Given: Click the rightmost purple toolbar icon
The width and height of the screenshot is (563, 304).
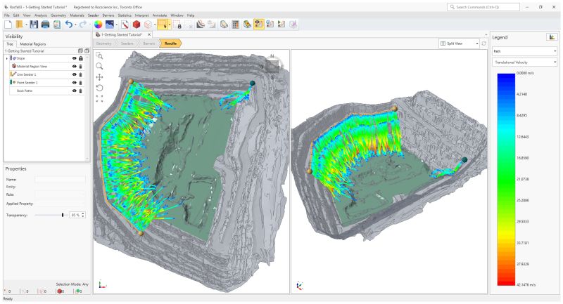Looking at the screenshot, I should 293,25.
